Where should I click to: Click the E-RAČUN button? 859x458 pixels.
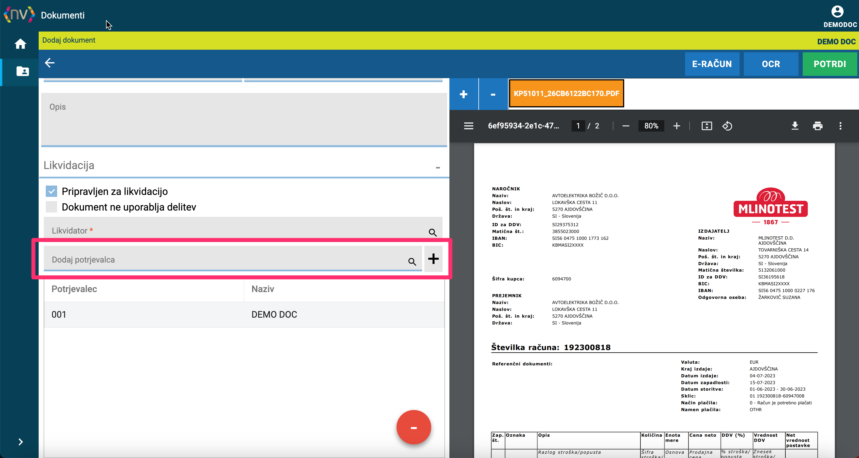pyautogui.click(x=712, y=64)
